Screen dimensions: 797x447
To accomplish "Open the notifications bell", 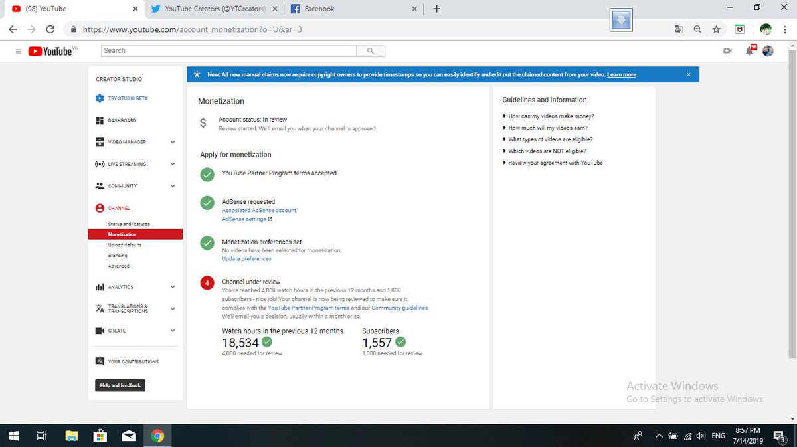I will pos(750,51).
